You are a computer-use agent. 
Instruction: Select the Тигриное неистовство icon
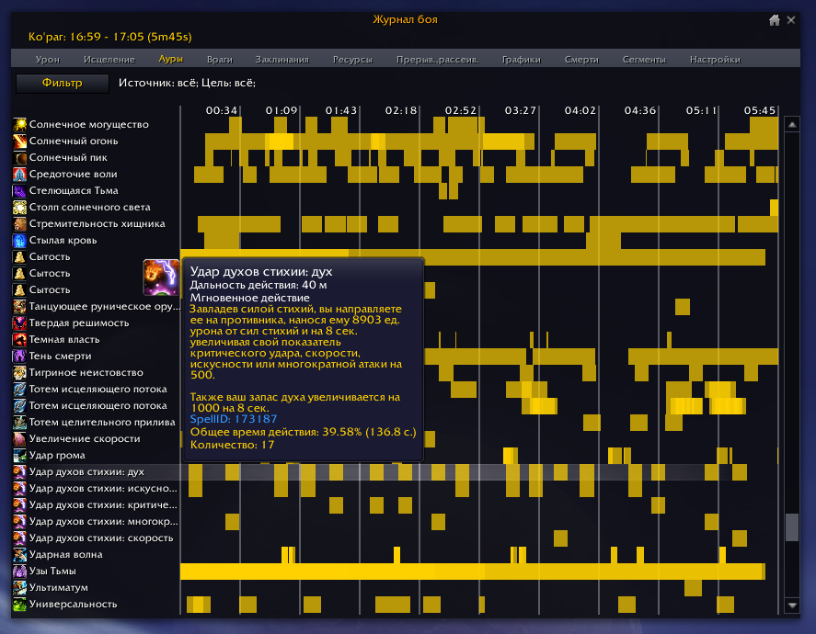[19, 372]
